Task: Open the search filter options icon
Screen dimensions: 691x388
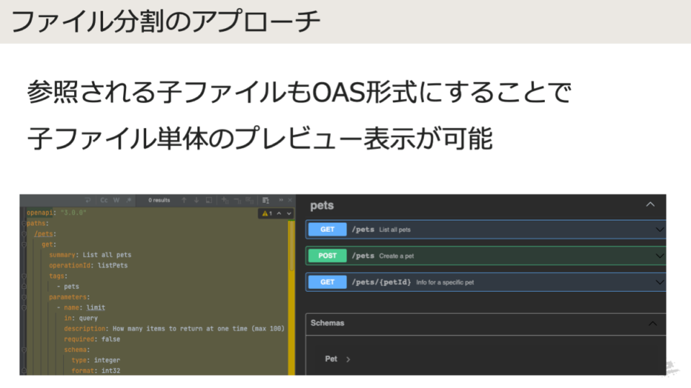Action: click(x=266, y=200)
